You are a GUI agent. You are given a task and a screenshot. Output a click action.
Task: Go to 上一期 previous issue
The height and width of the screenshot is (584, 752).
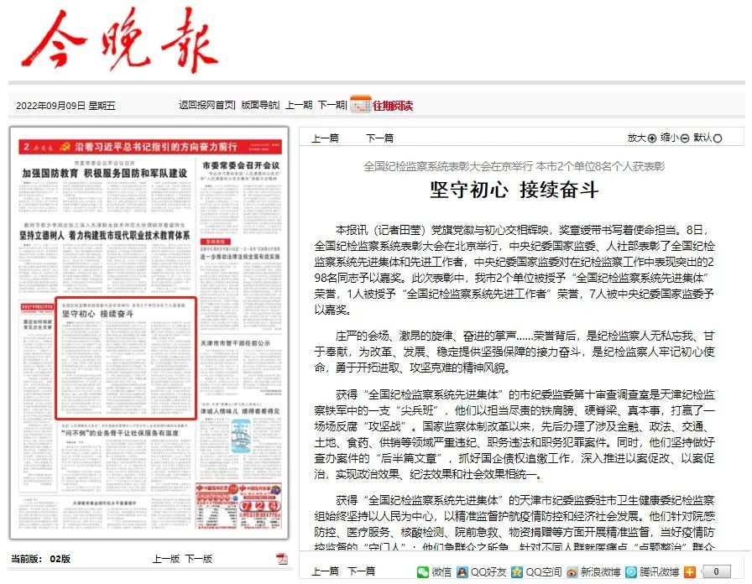pyautogui.click(x=299, y=106)
